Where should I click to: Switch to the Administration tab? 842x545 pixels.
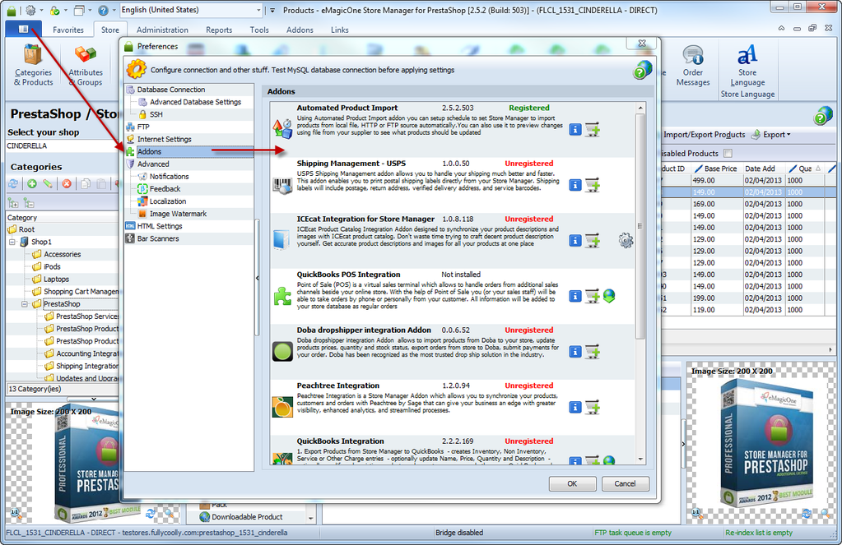coord(162,30)
